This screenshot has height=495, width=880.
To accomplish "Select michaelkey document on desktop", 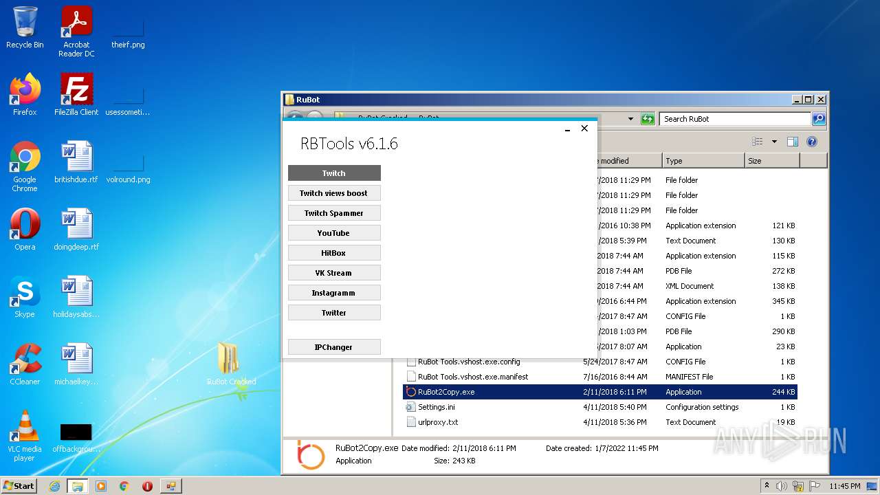I will click(76, 364).
